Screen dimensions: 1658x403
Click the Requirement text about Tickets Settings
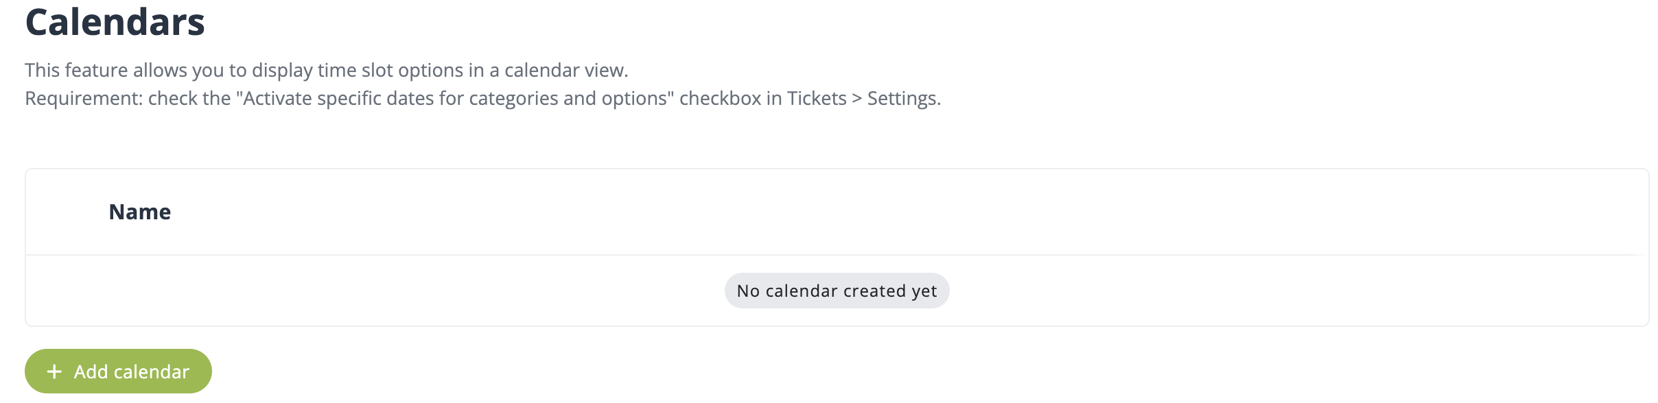click(482, 99)
